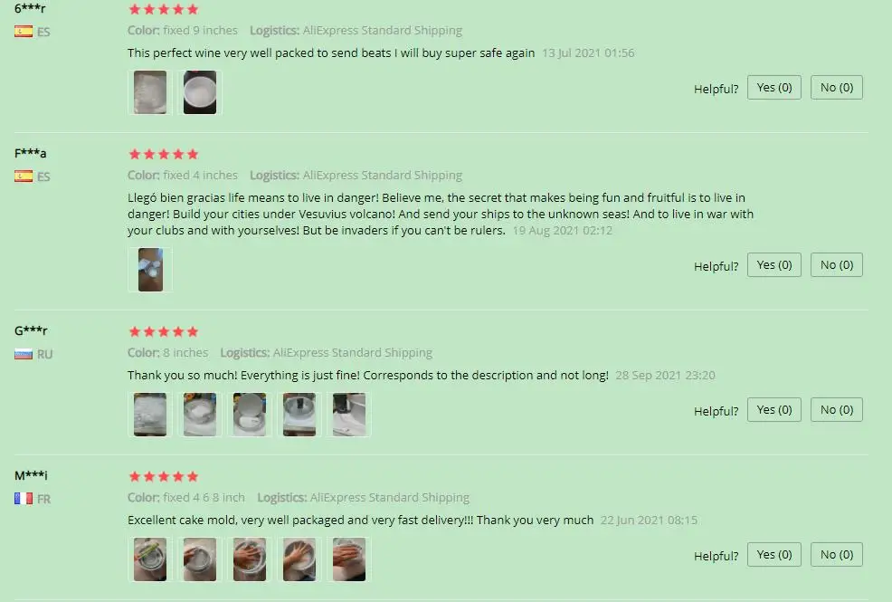
Task: Vote Yes on M***i's cake mold review
Action: point(773,555)
